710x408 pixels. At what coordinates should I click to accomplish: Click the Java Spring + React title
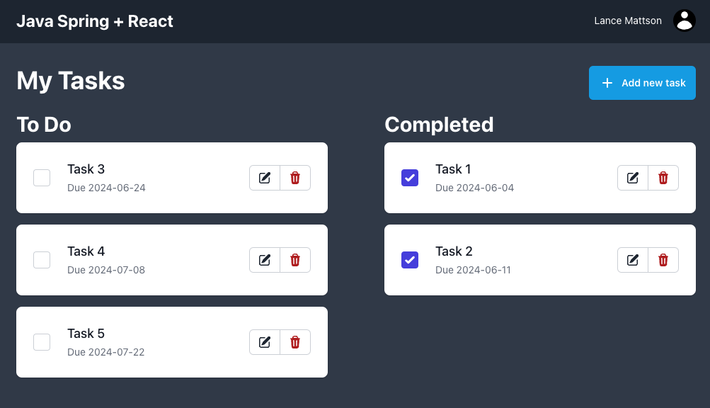tap(94, 21)
